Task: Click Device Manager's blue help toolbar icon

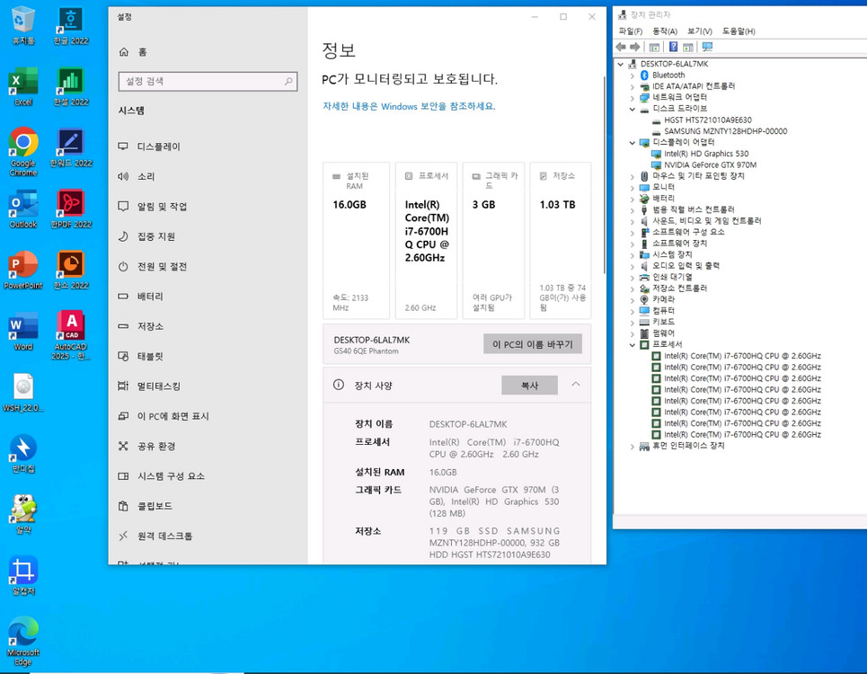Action: tap(673, 47)
